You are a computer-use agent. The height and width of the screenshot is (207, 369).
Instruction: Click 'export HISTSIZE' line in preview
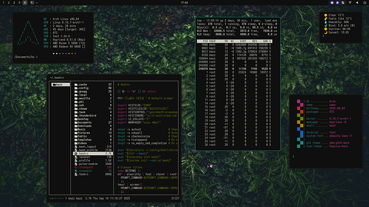[135, 106]
